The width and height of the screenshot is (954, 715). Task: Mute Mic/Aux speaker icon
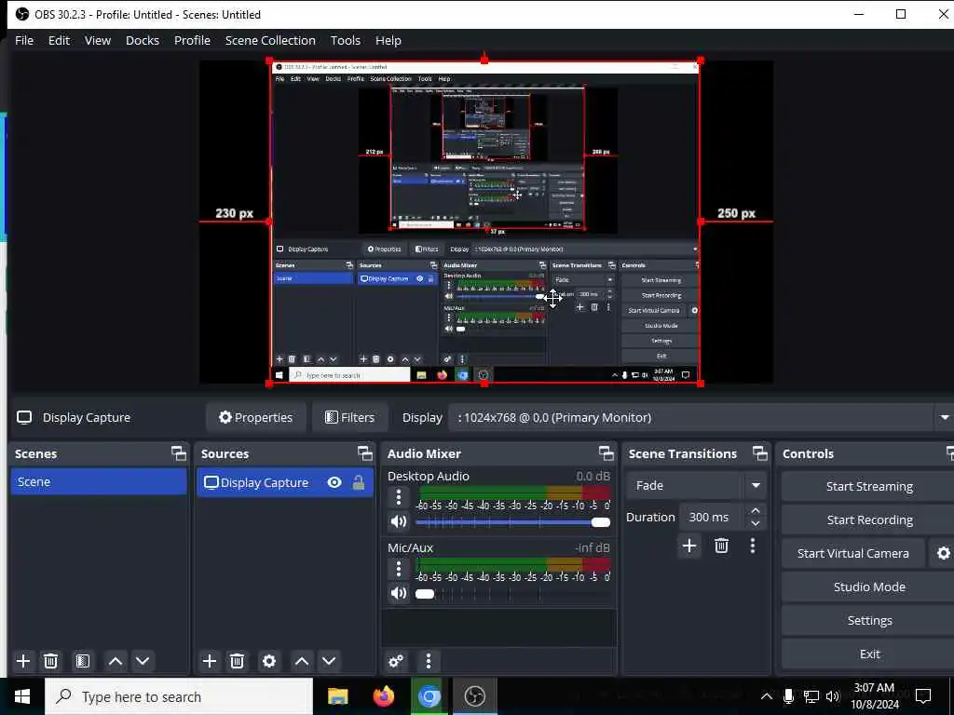tap(399, 593)
